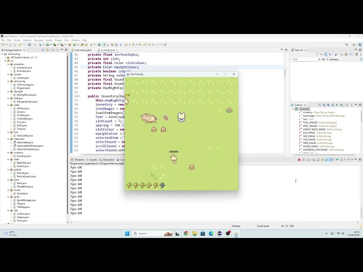Click the Open Perspective icon at top right
The height and width of the screenshot is (272, 363).
pos(354,45)
